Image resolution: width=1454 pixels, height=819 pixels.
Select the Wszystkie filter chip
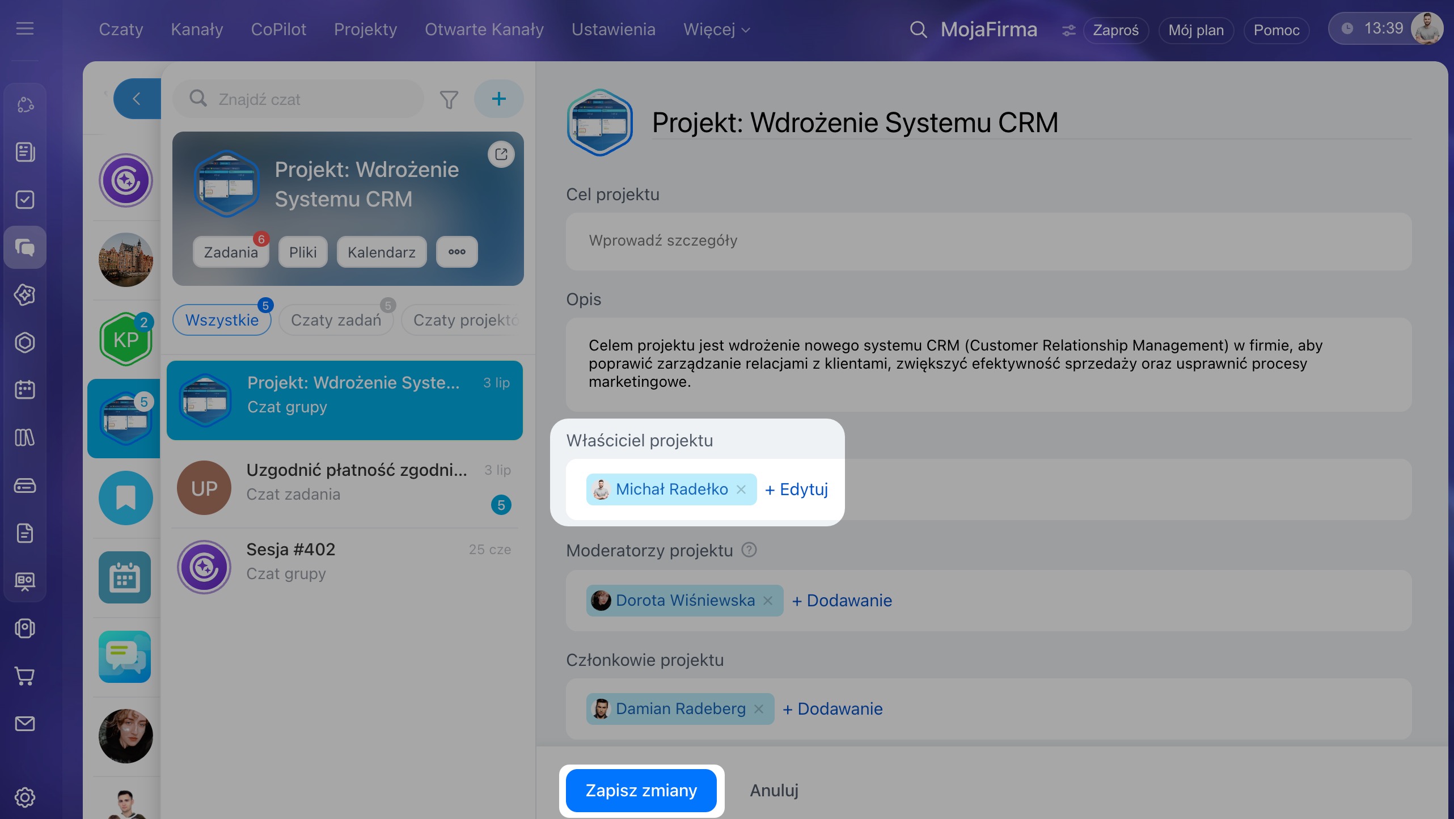pos(222,320)
